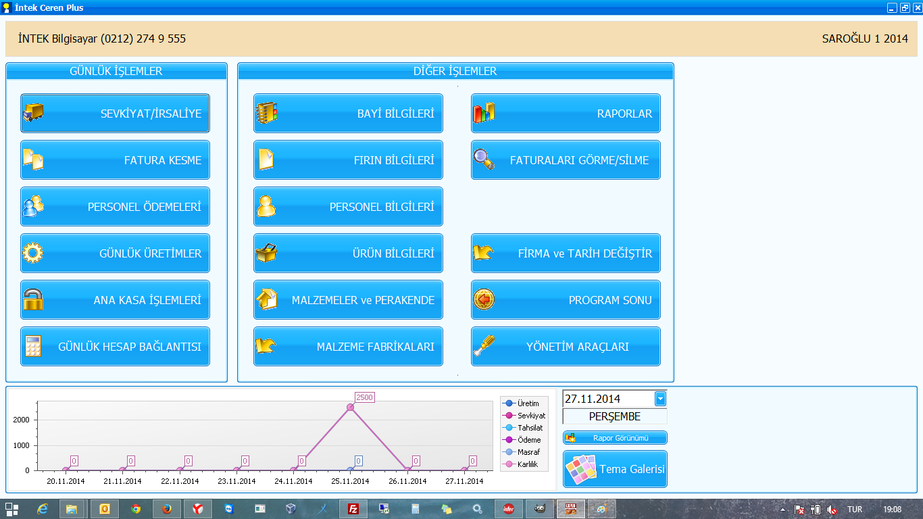Image resolution: width=923 pixels, height=519 pixels.
Task: Click the truck icon on SEVKİYAT/İRSALİYE
Action: point(32,114)
